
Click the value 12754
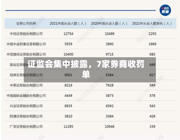click(68, 34)
